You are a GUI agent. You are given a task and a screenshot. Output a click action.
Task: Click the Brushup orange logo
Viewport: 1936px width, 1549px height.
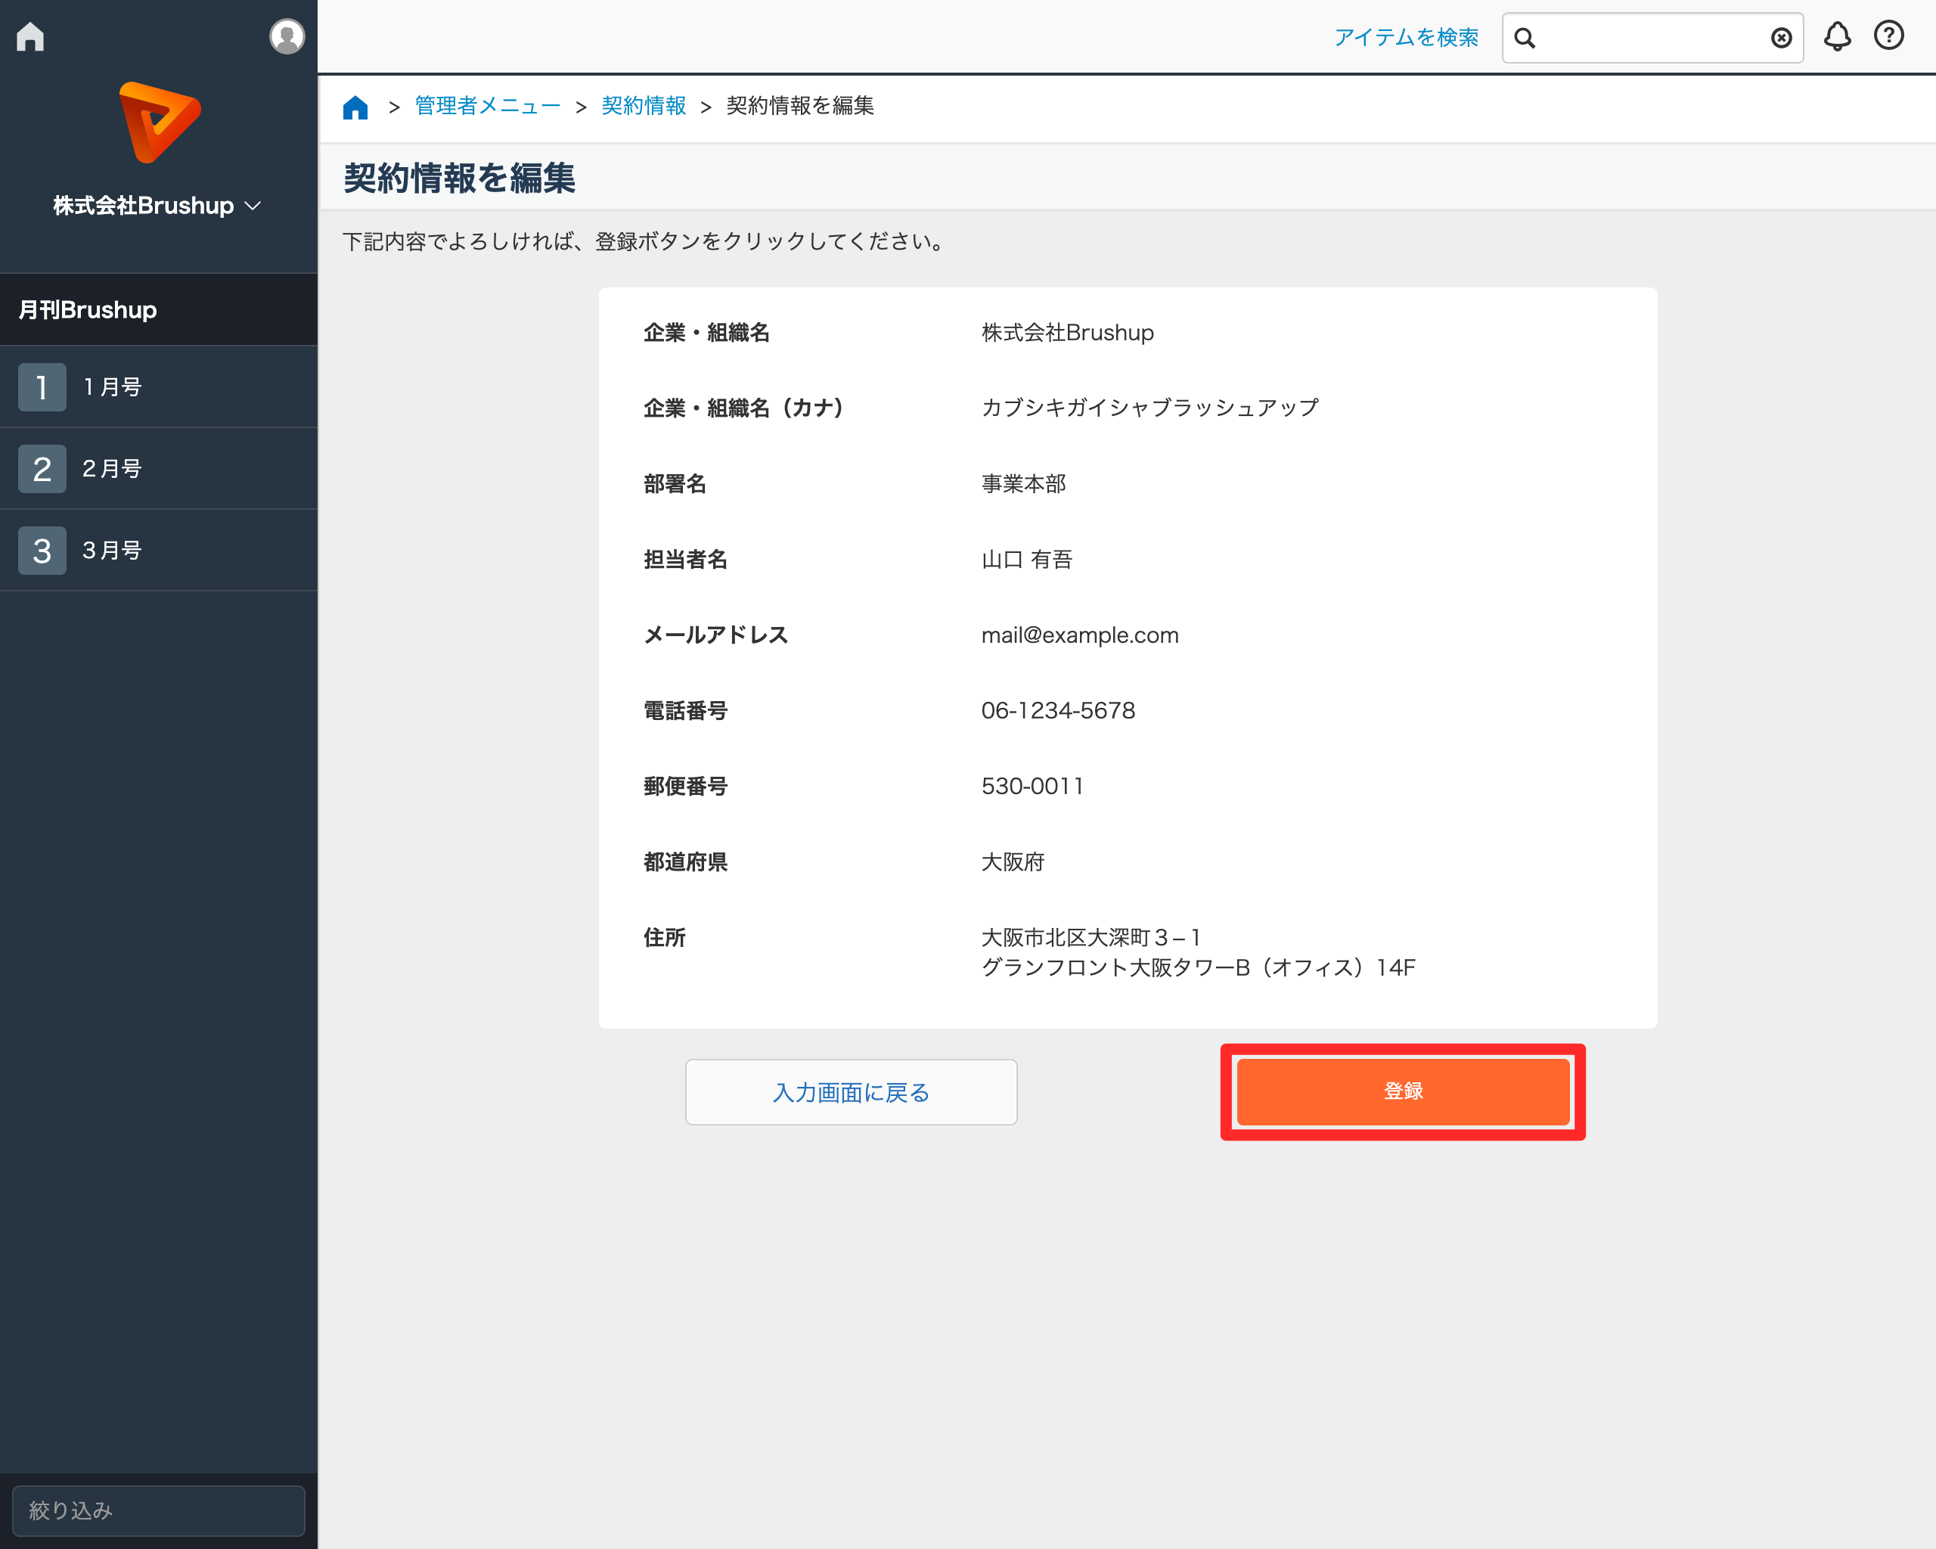click(160, 122)
